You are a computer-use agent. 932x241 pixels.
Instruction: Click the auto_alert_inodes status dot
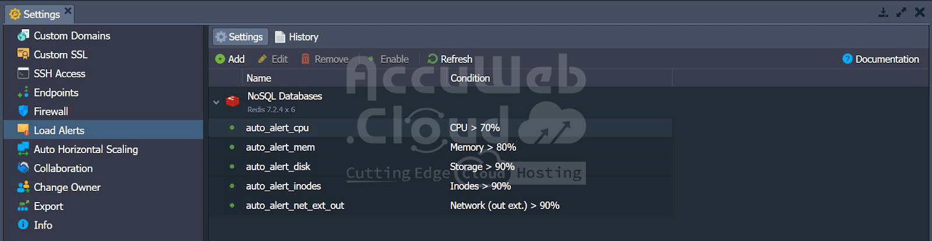[x=232, y=186]
